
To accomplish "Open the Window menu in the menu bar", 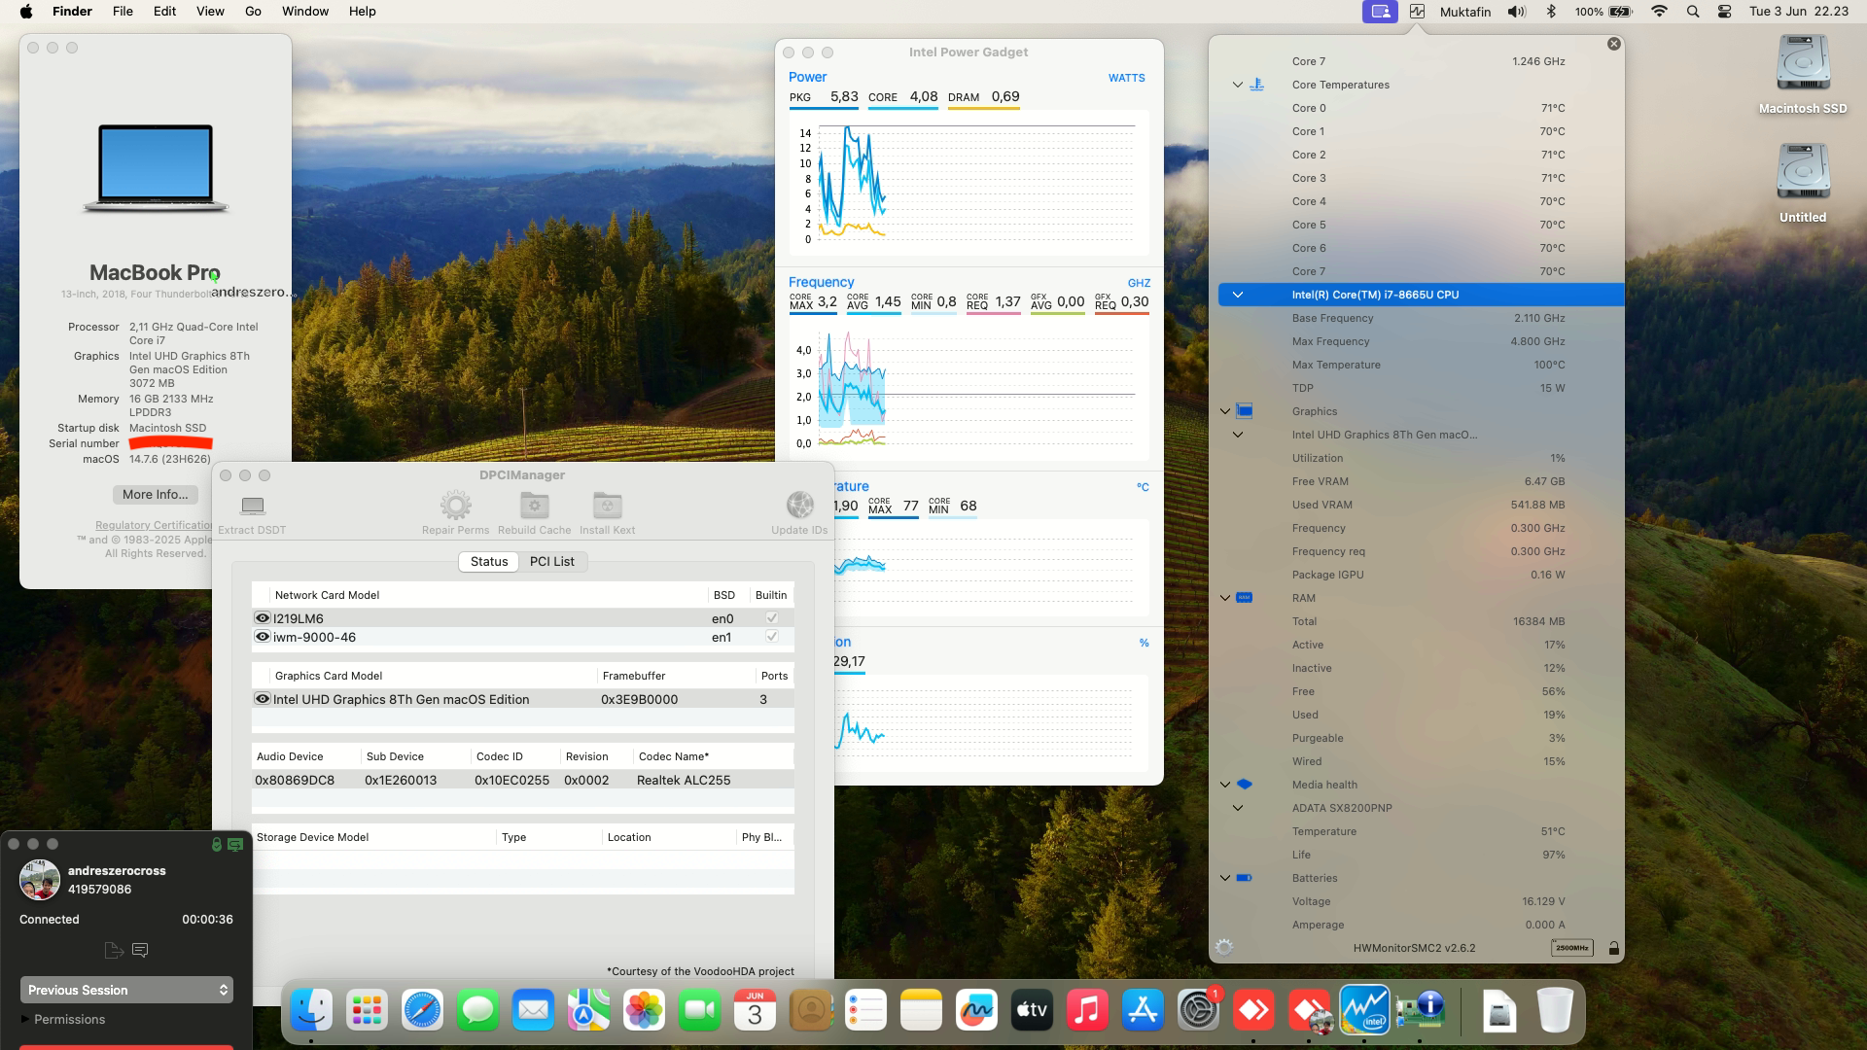I will [304, 11].
